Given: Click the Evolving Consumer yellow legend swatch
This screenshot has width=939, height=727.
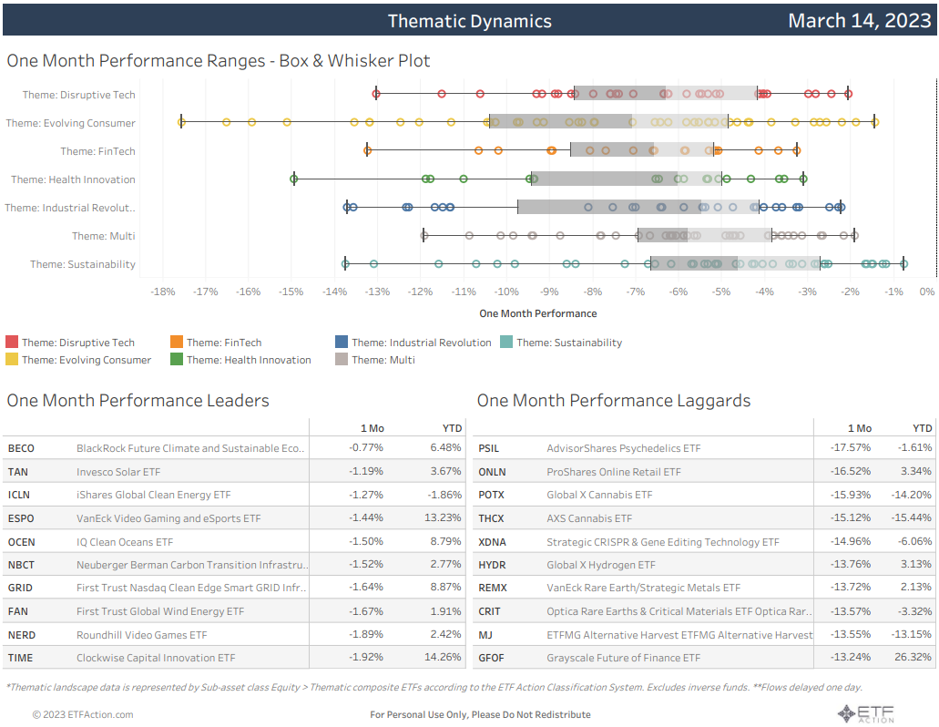Looking at the screenshot, I should (12, 359).
